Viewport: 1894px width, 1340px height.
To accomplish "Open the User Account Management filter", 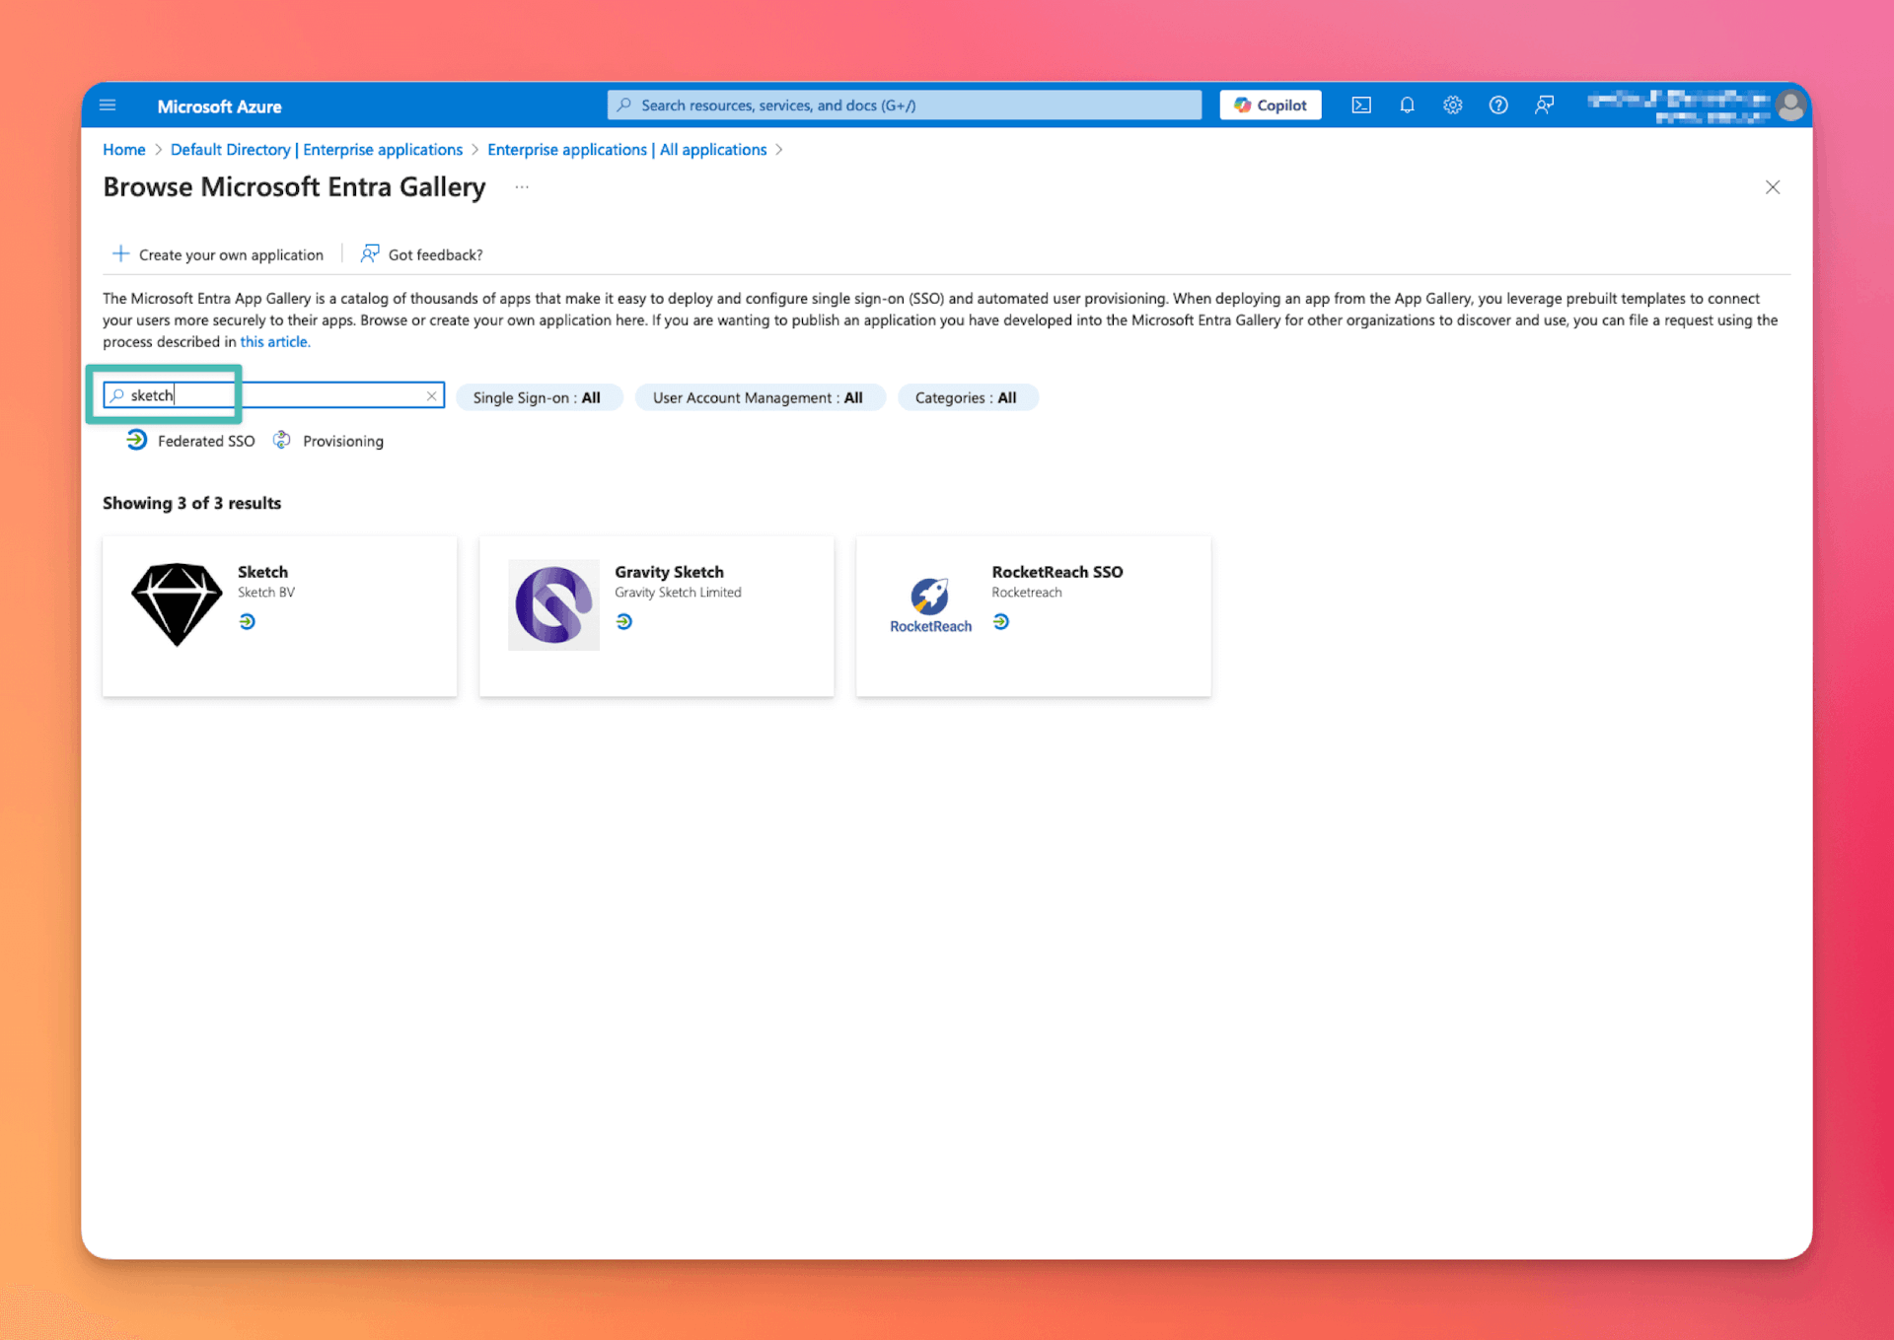I will (x=759, y=397).
